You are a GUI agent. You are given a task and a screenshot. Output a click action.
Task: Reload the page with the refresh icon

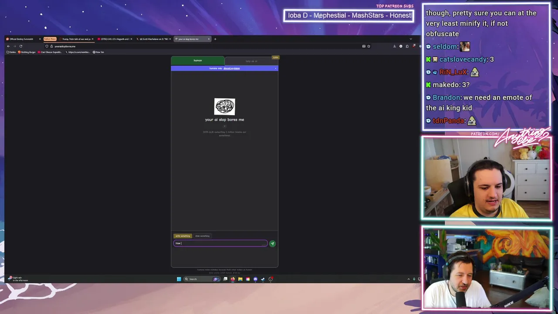pos(20,46)
